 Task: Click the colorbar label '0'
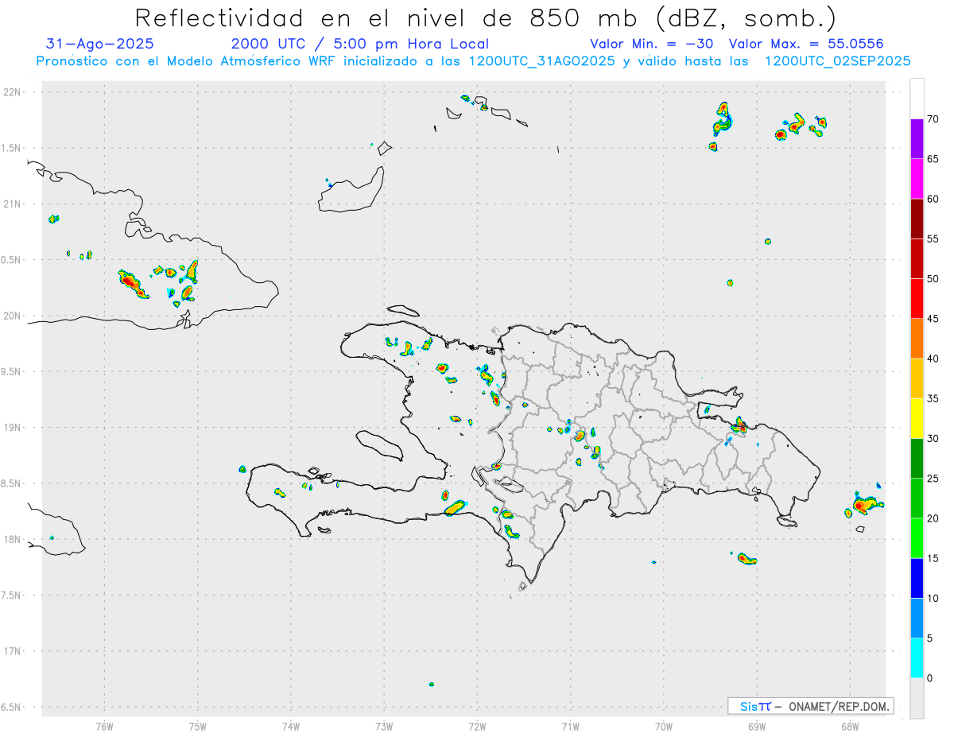click(x=930, y=678)
